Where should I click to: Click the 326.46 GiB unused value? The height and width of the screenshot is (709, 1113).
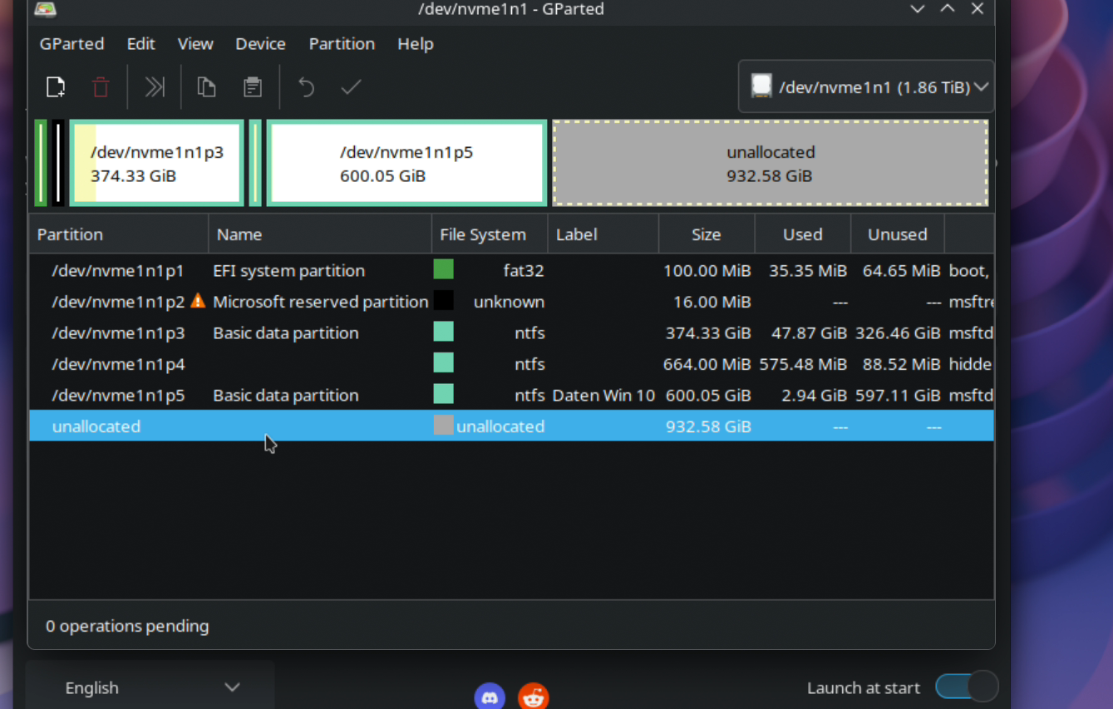coord(898,333)
